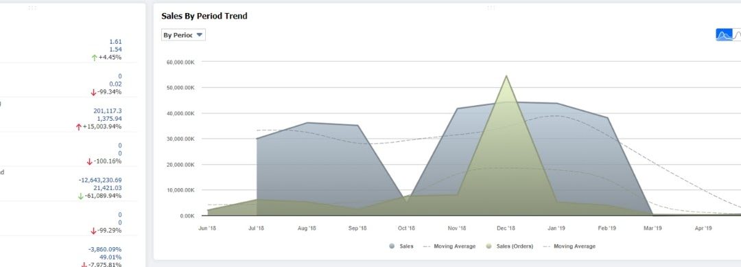Click the Apr '19 axis label
This screenshot has height=267, width=741.
[x=703, y=229]
